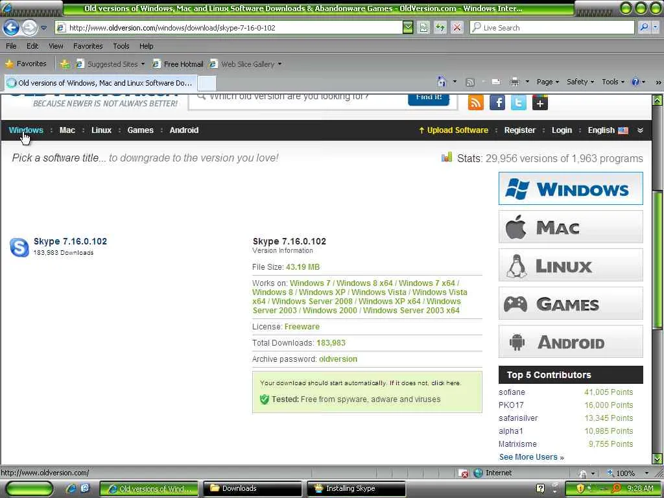Click the See More Users link
Viewport: 664px width, 498px height.
coord(532,457)
